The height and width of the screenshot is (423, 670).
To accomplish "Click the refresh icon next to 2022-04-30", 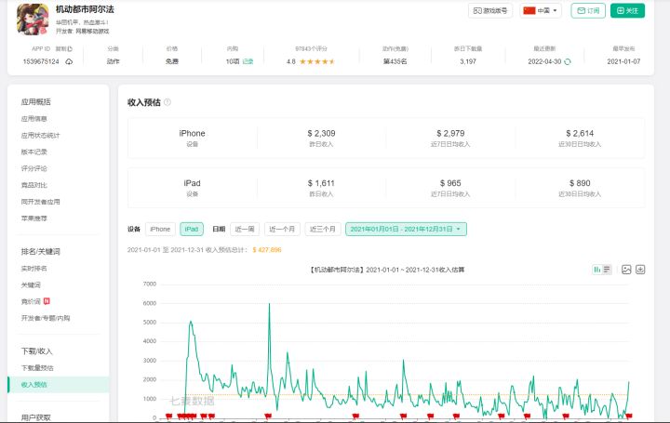I will click(568, 61).
